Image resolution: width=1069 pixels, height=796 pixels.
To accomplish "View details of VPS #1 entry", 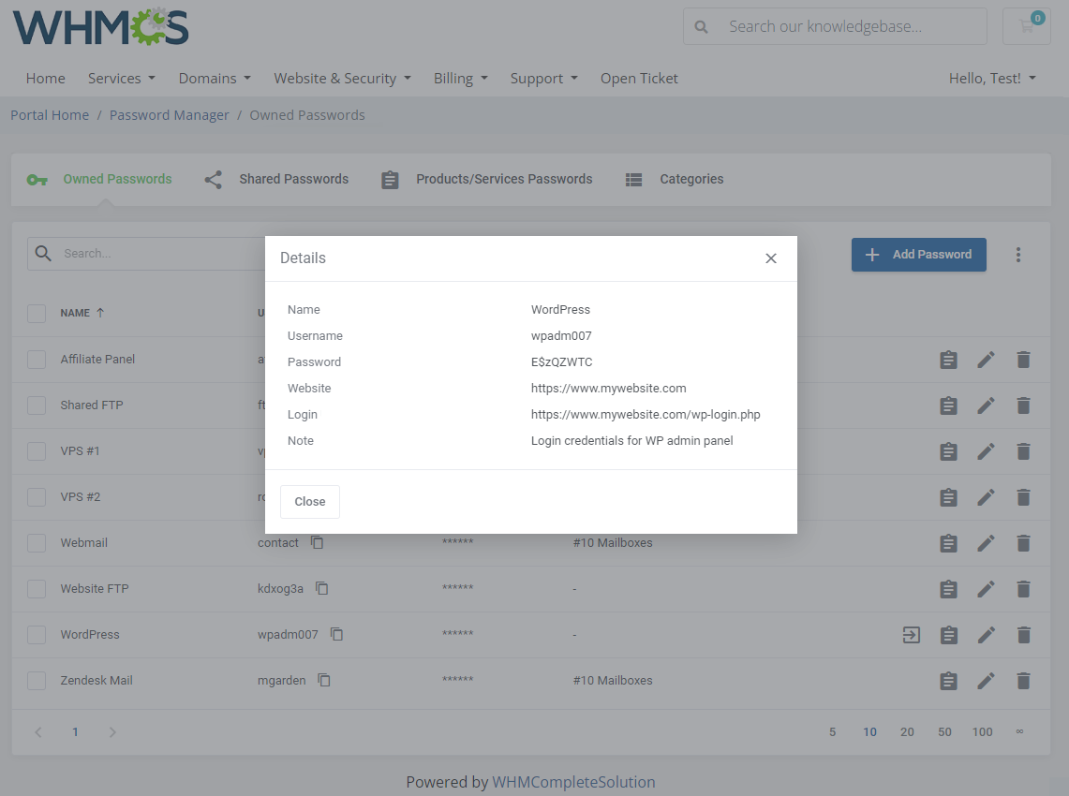I will coord(948,451).
